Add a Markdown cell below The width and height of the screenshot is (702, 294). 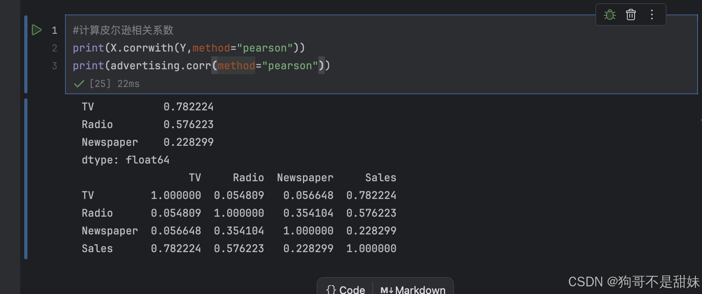(413, 290)
